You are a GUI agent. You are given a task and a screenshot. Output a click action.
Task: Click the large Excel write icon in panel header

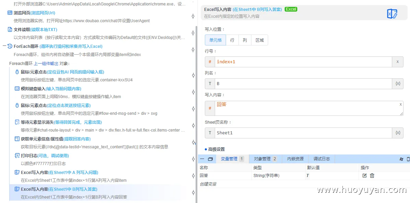(x=392, y=14)
